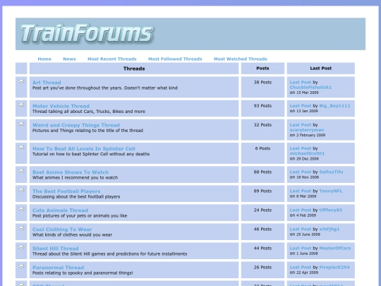This screenshot has width=381, height=286.
Task: Open The Best Football Players thread
Action: [66, 191]
